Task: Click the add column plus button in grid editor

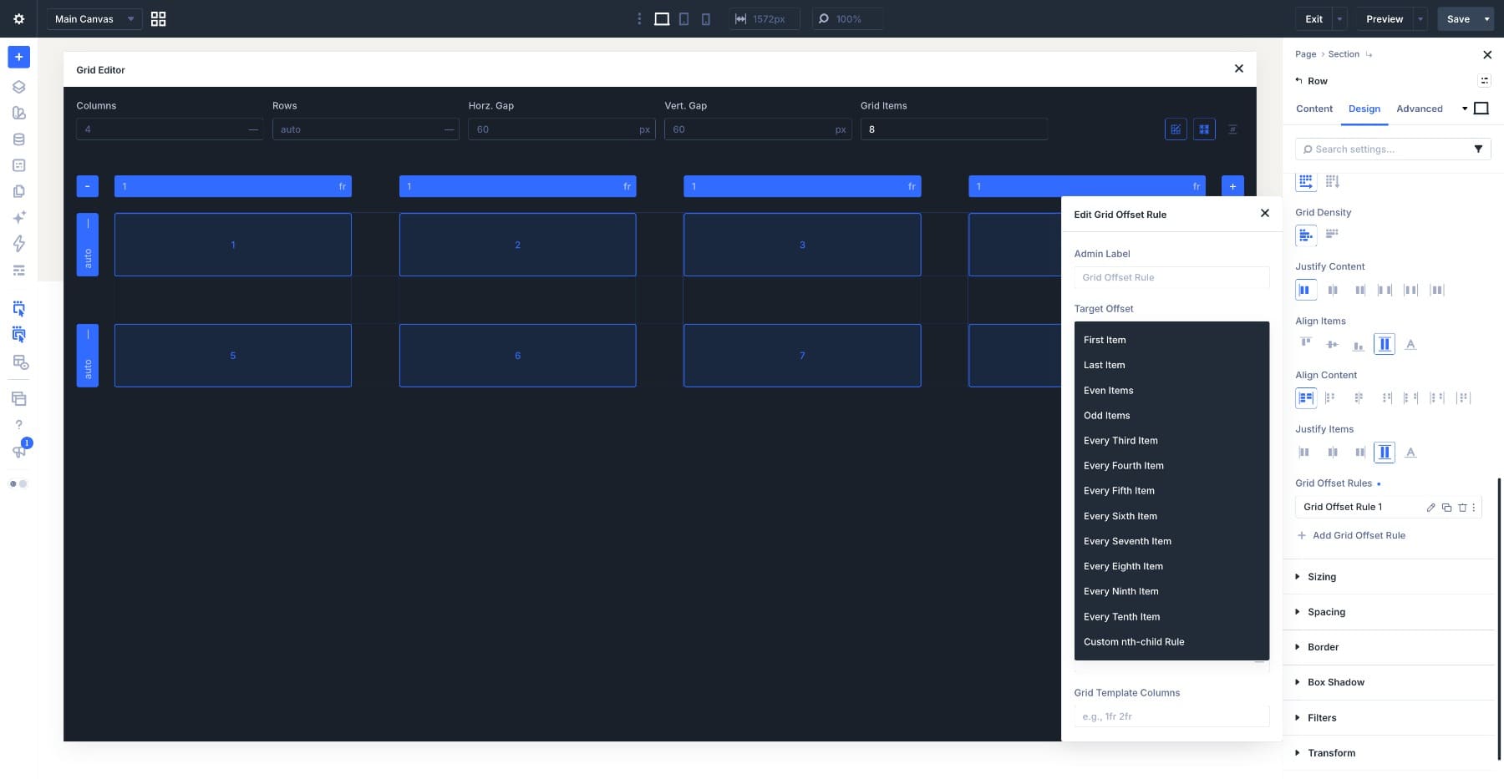Action: click(x=1232, y=186)
